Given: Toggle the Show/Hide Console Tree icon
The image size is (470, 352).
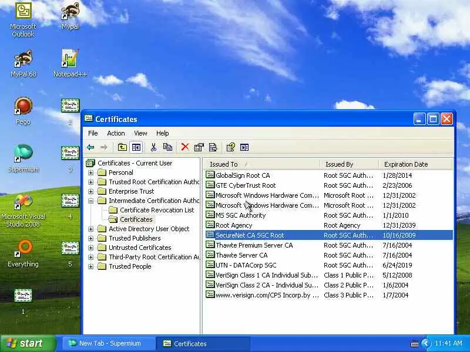Looking at the screenshot, I should pos(136,147).
